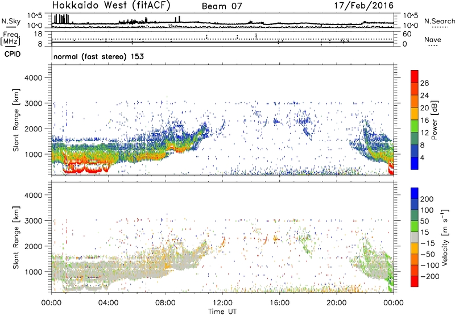The height and width of the screenshot is (315, 455).
Task: Click 'Slant Range [km]' label of power panel
Action: pyautogui.click(x=16, y=120)
